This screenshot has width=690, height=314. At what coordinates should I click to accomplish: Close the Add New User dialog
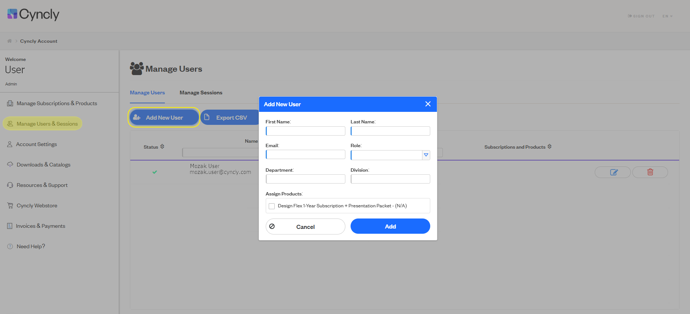click(428, 104)
